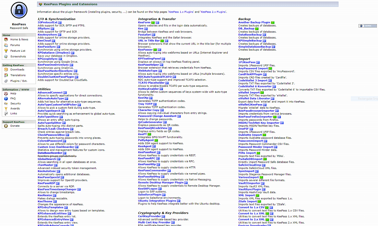Open the 'KeePass 1.x Plugins' help link

click(181, 12)
